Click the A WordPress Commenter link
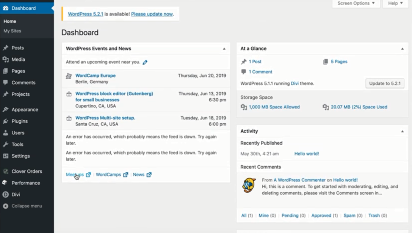Screen dimensions: 412x233 (x=299, y=180)
